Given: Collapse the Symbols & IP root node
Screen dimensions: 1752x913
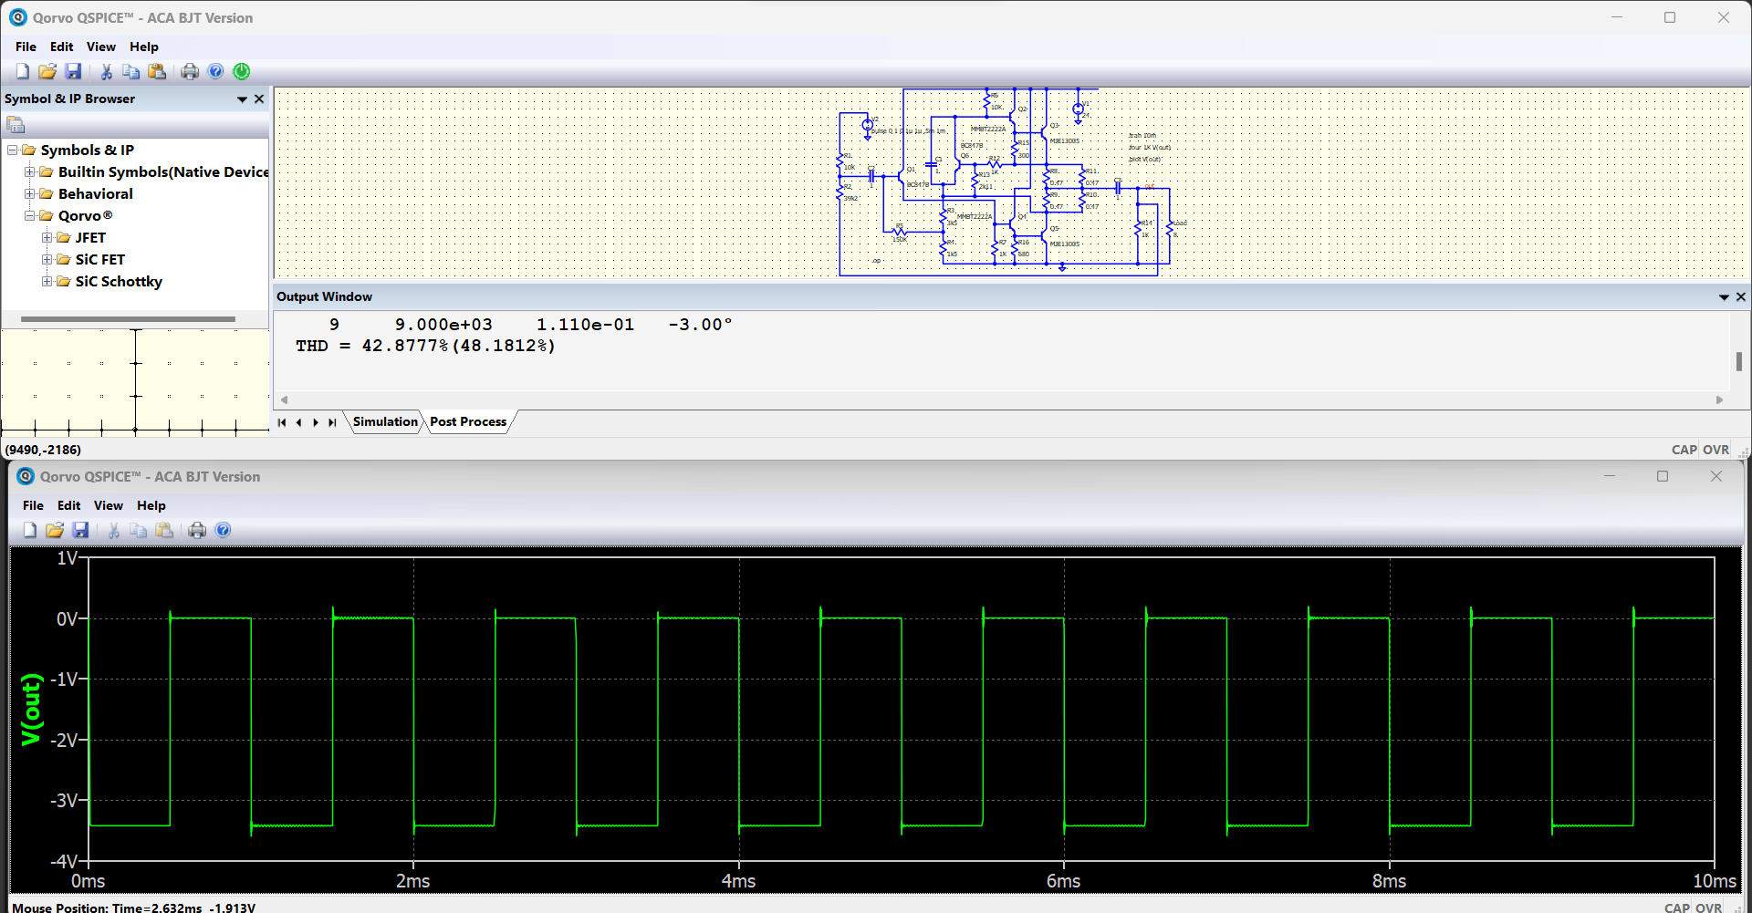Looking at the screenshot, I should [13, 150].
